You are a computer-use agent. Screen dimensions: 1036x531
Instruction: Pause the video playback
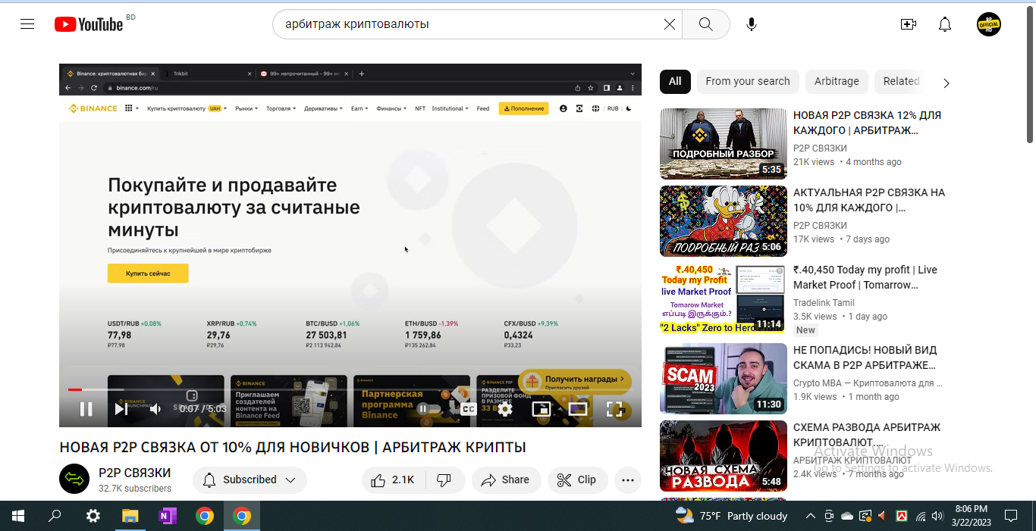pos(86,409)
